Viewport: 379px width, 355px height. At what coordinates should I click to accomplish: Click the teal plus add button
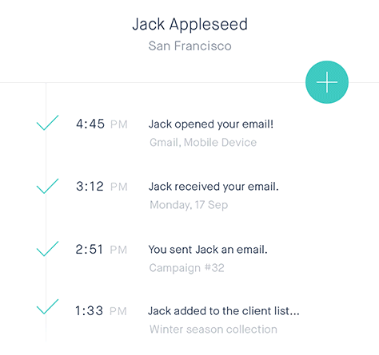327,82
